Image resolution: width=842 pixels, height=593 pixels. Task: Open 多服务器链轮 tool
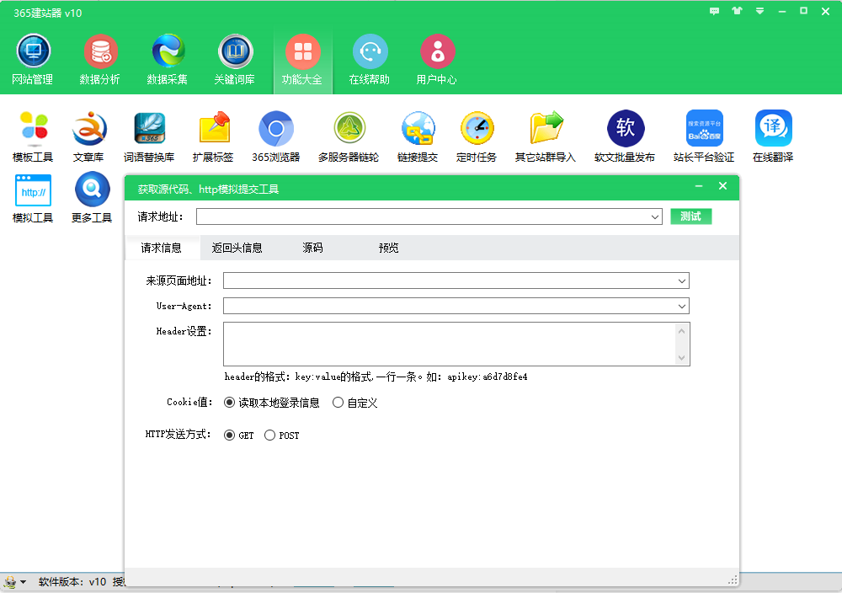click(x=349, y=136)
